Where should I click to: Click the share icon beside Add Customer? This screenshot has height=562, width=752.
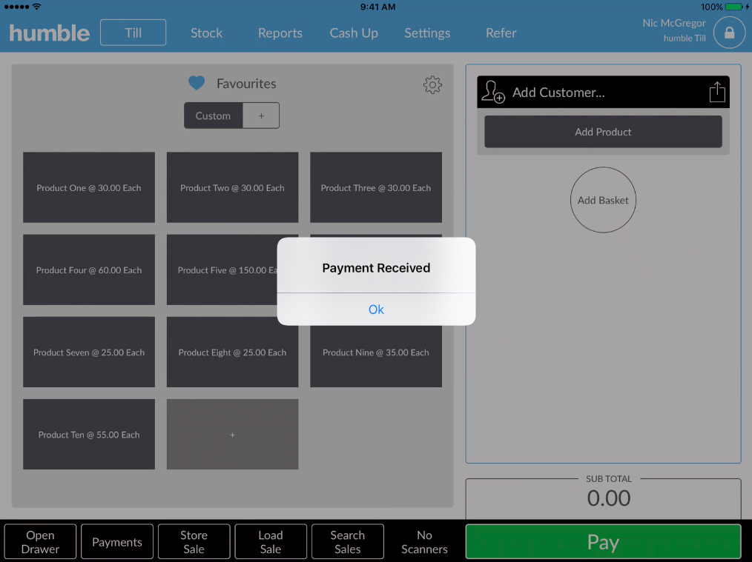(717, 92)
